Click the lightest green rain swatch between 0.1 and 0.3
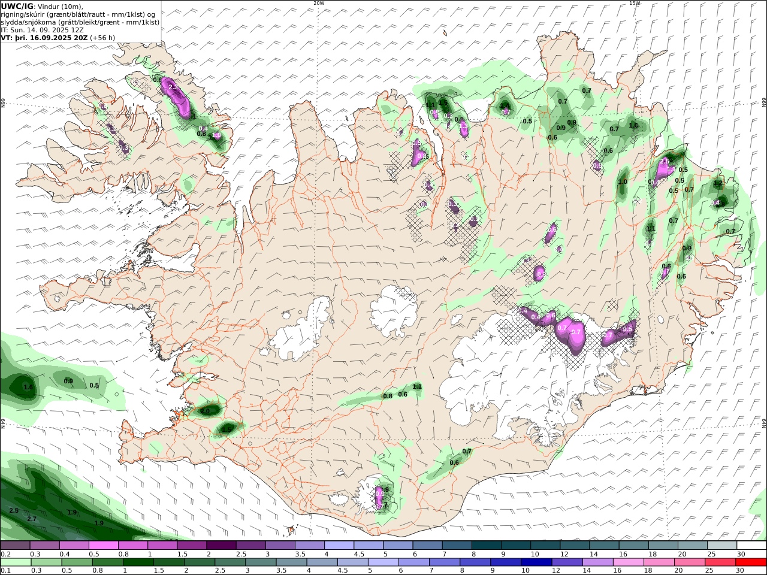 (17, 562)
